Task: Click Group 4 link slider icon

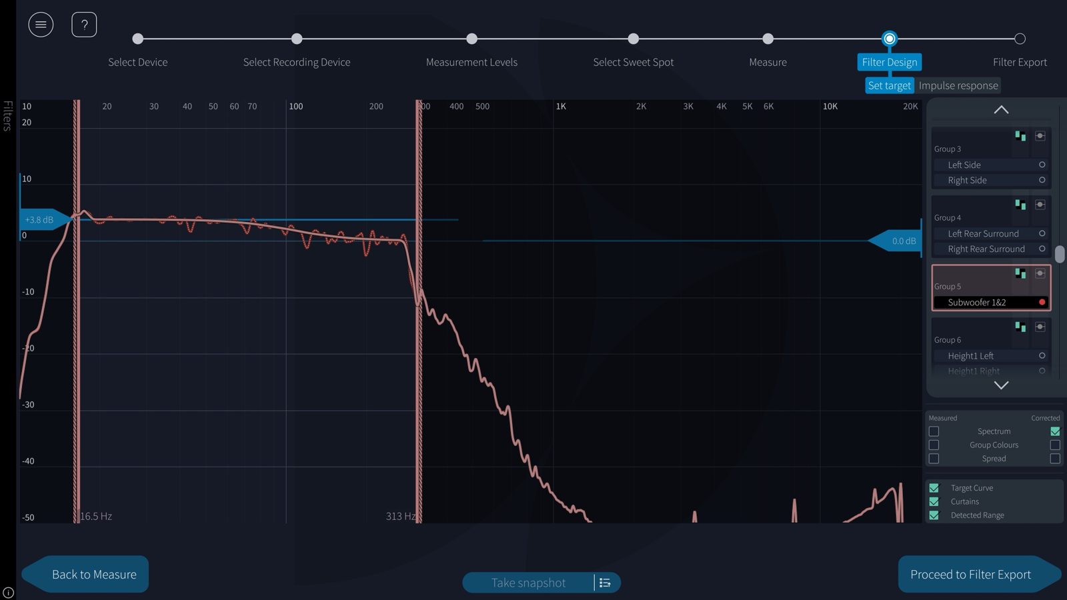Action: [x=1040, y=205]
